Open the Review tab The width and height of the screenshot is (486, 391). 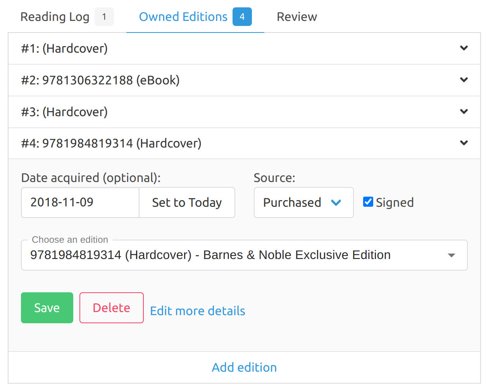(x=296, y=17)
